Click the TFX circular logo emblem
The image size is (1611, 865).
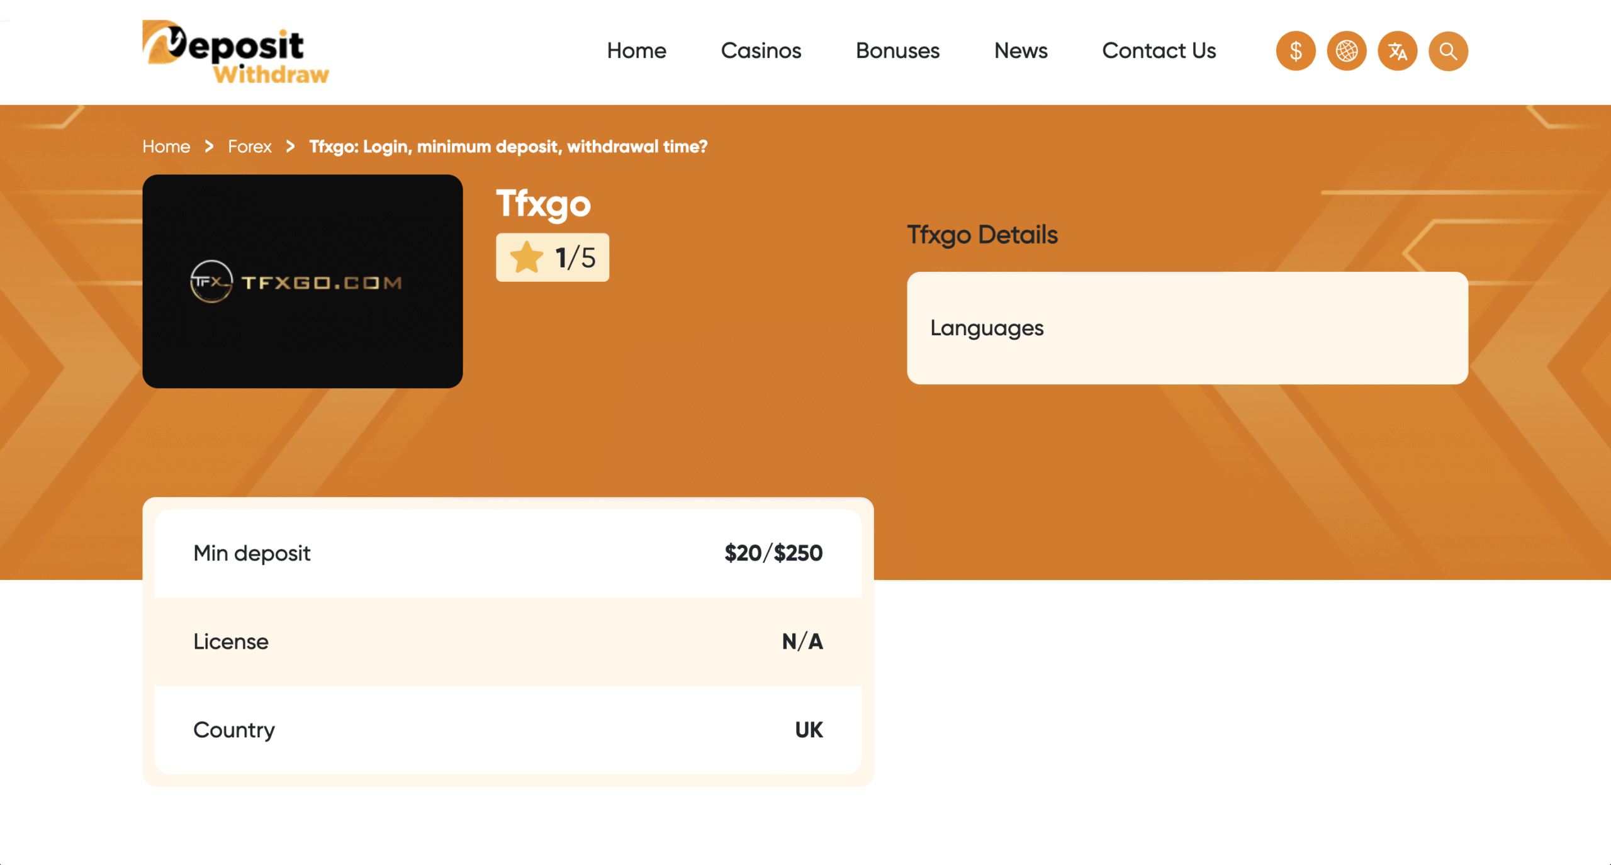tap(211, 281)
